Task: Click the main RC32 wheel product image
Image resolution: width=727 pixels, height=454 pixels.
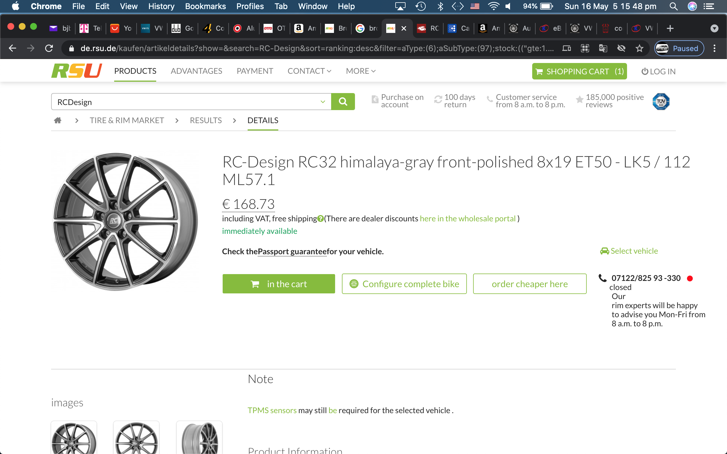Action: pos(126,222)
